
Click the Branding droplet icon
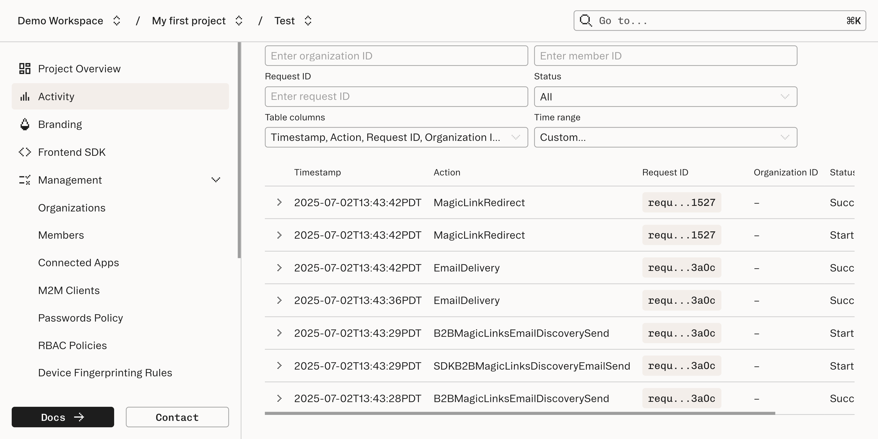coord(24,124)
